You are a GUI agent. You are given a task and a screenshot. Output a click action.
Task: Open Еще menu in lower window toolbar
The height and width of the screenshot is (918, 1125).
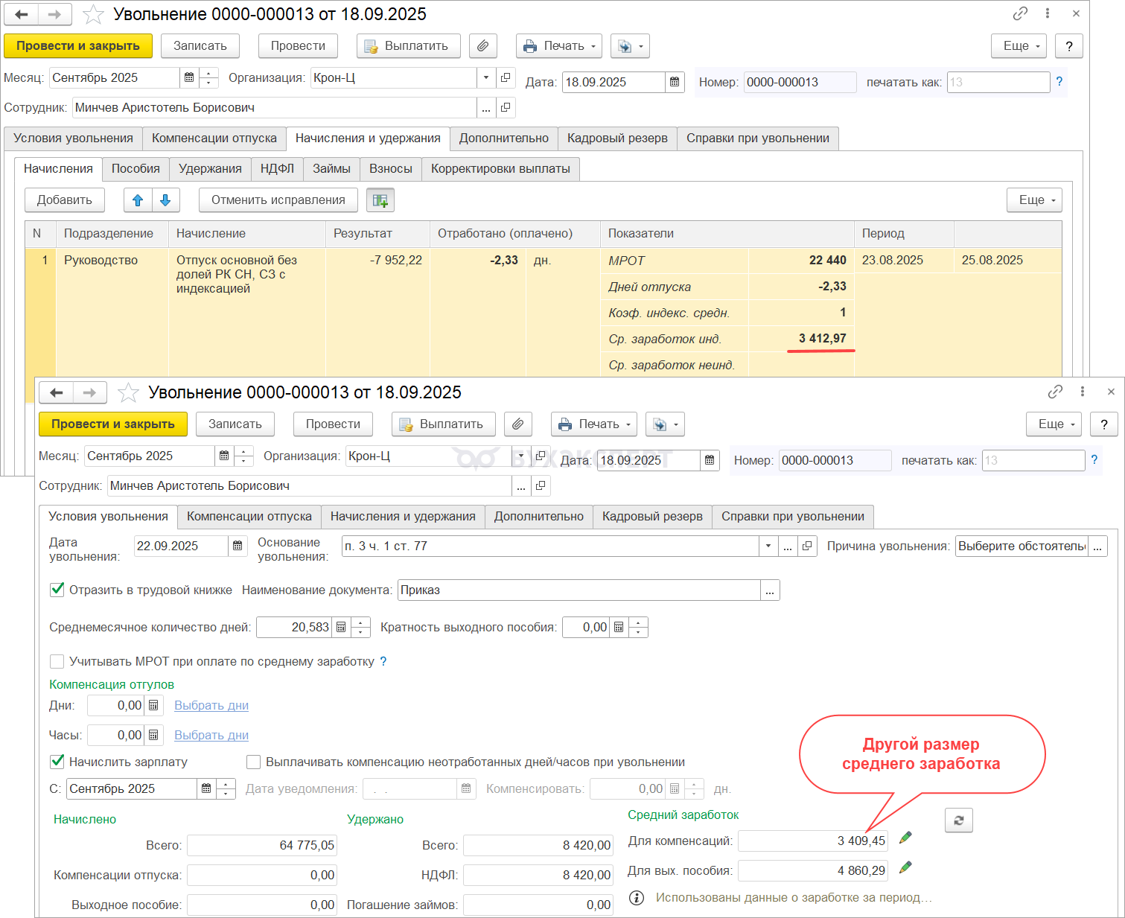point(1056,424)
